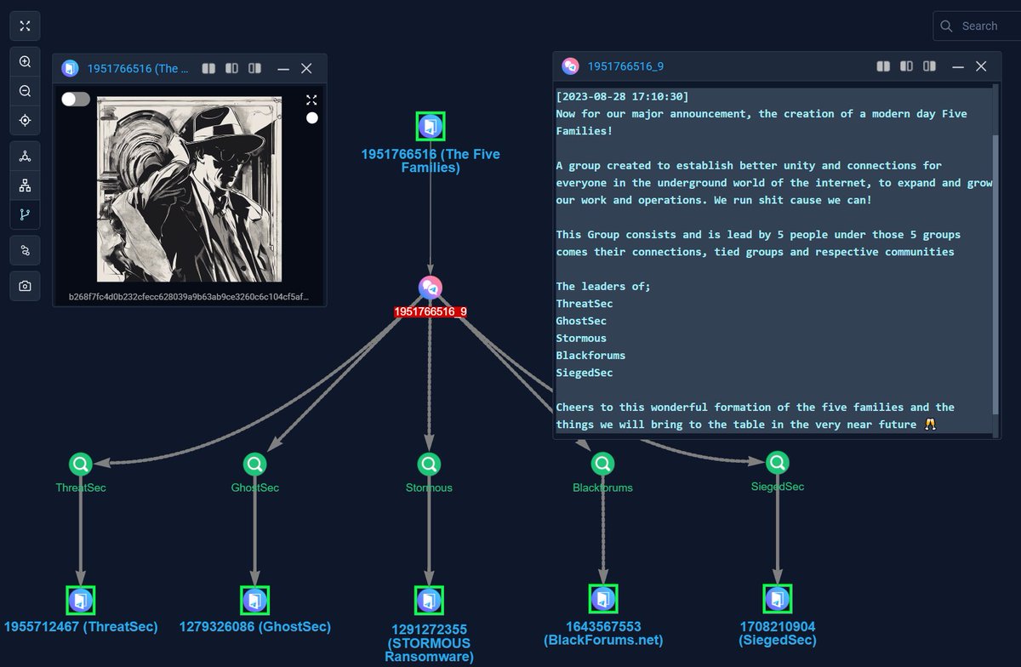Click the 1643567553 (BlackForums.net) label
The image size is (1021, 667).
tap(603, 633)
